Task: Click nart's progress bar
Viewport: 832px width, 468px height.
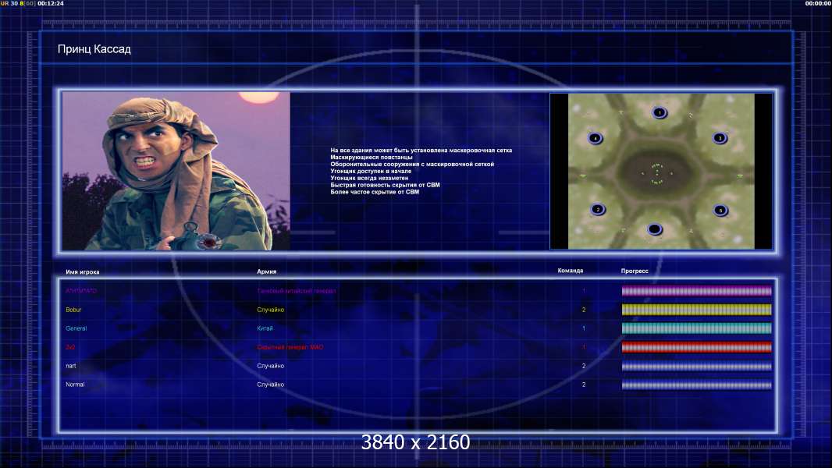Action: pos(696,367)
